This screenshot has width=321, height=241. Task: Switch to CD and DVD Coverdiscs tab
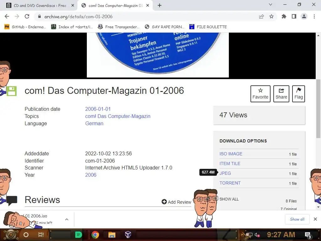pyautogui.click(x=40, y=6)
